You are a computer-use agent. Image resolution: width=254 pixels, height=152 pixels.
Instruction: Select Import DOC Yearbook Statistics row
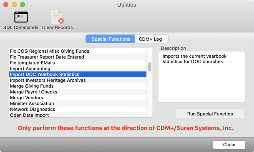point(78,74)
